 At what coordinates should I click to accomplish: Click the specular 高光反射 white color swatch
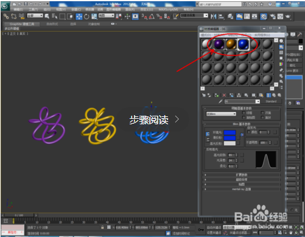[x=230, y=144]
